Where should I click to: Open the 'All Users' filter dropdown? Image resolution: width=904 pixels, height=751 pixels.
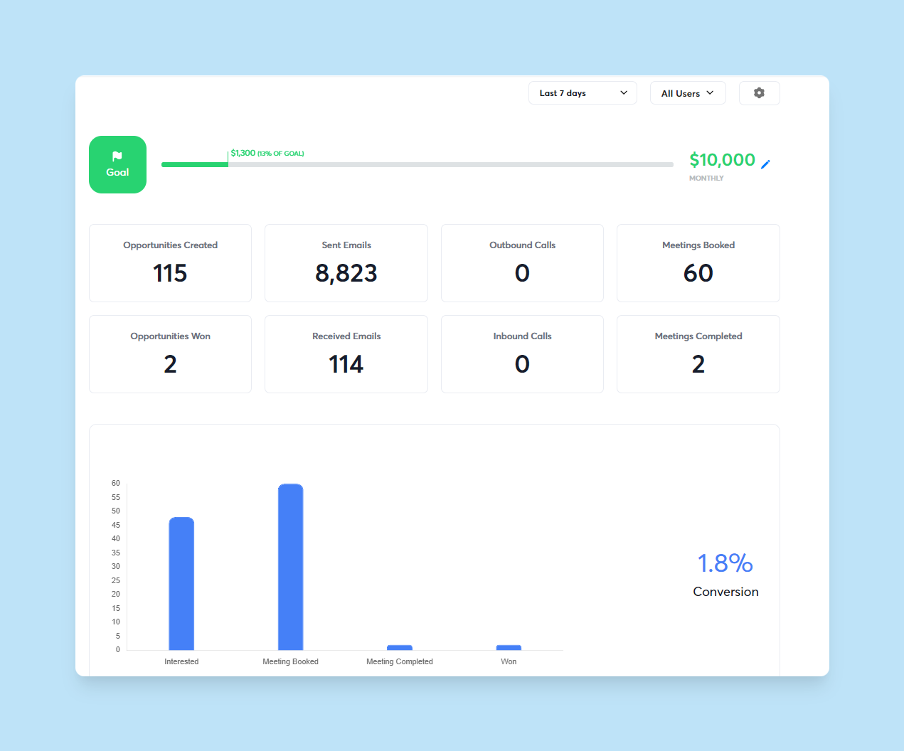(x=687, y=92)
